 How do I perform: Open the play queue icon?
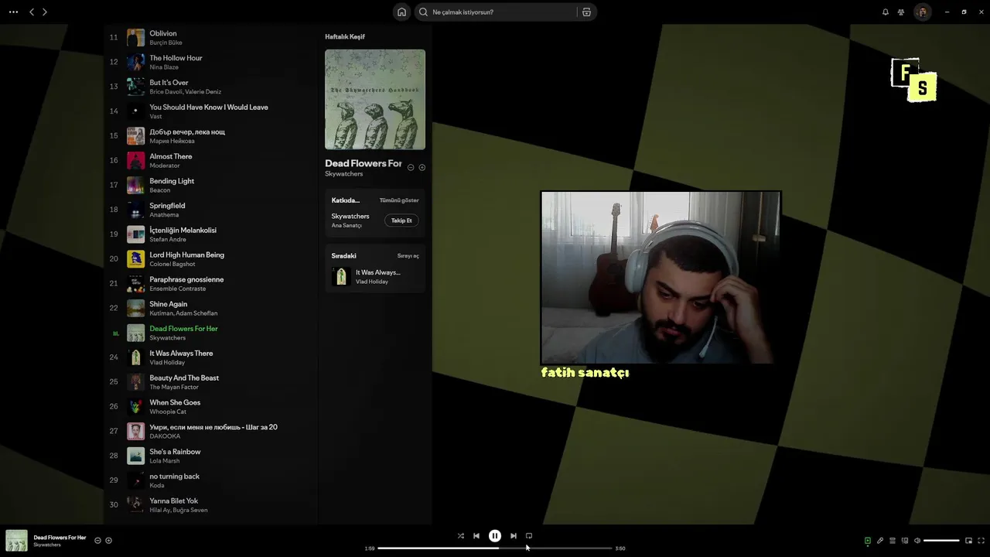click(x=893, y=541)
